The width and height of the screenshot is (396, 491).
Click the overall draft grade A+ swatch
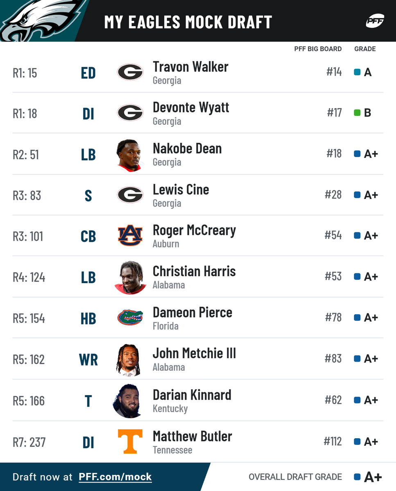coord(357,477)
